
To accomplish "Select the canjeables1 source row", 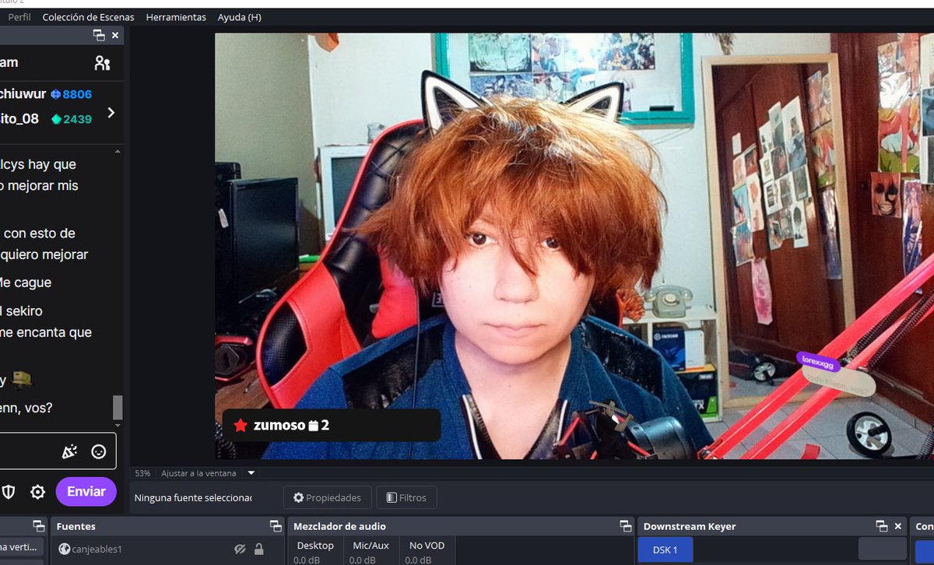I will tap(166, 549).
